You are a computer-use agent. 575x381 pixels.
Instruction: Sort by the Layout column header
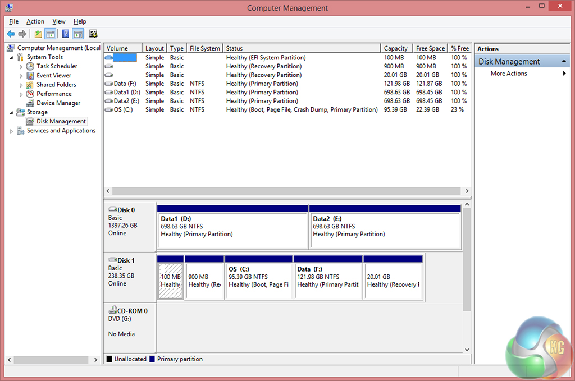[154, 48]
